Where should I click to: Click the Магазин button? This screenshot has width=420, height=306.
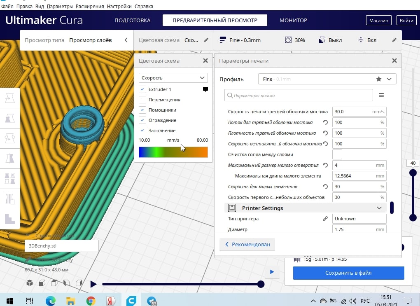[x=379, y=20]
